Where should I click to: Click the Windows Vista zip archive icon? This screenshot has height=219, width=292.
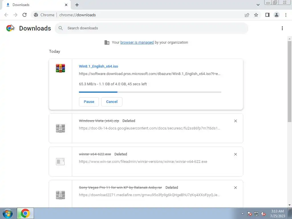(60, 128)
